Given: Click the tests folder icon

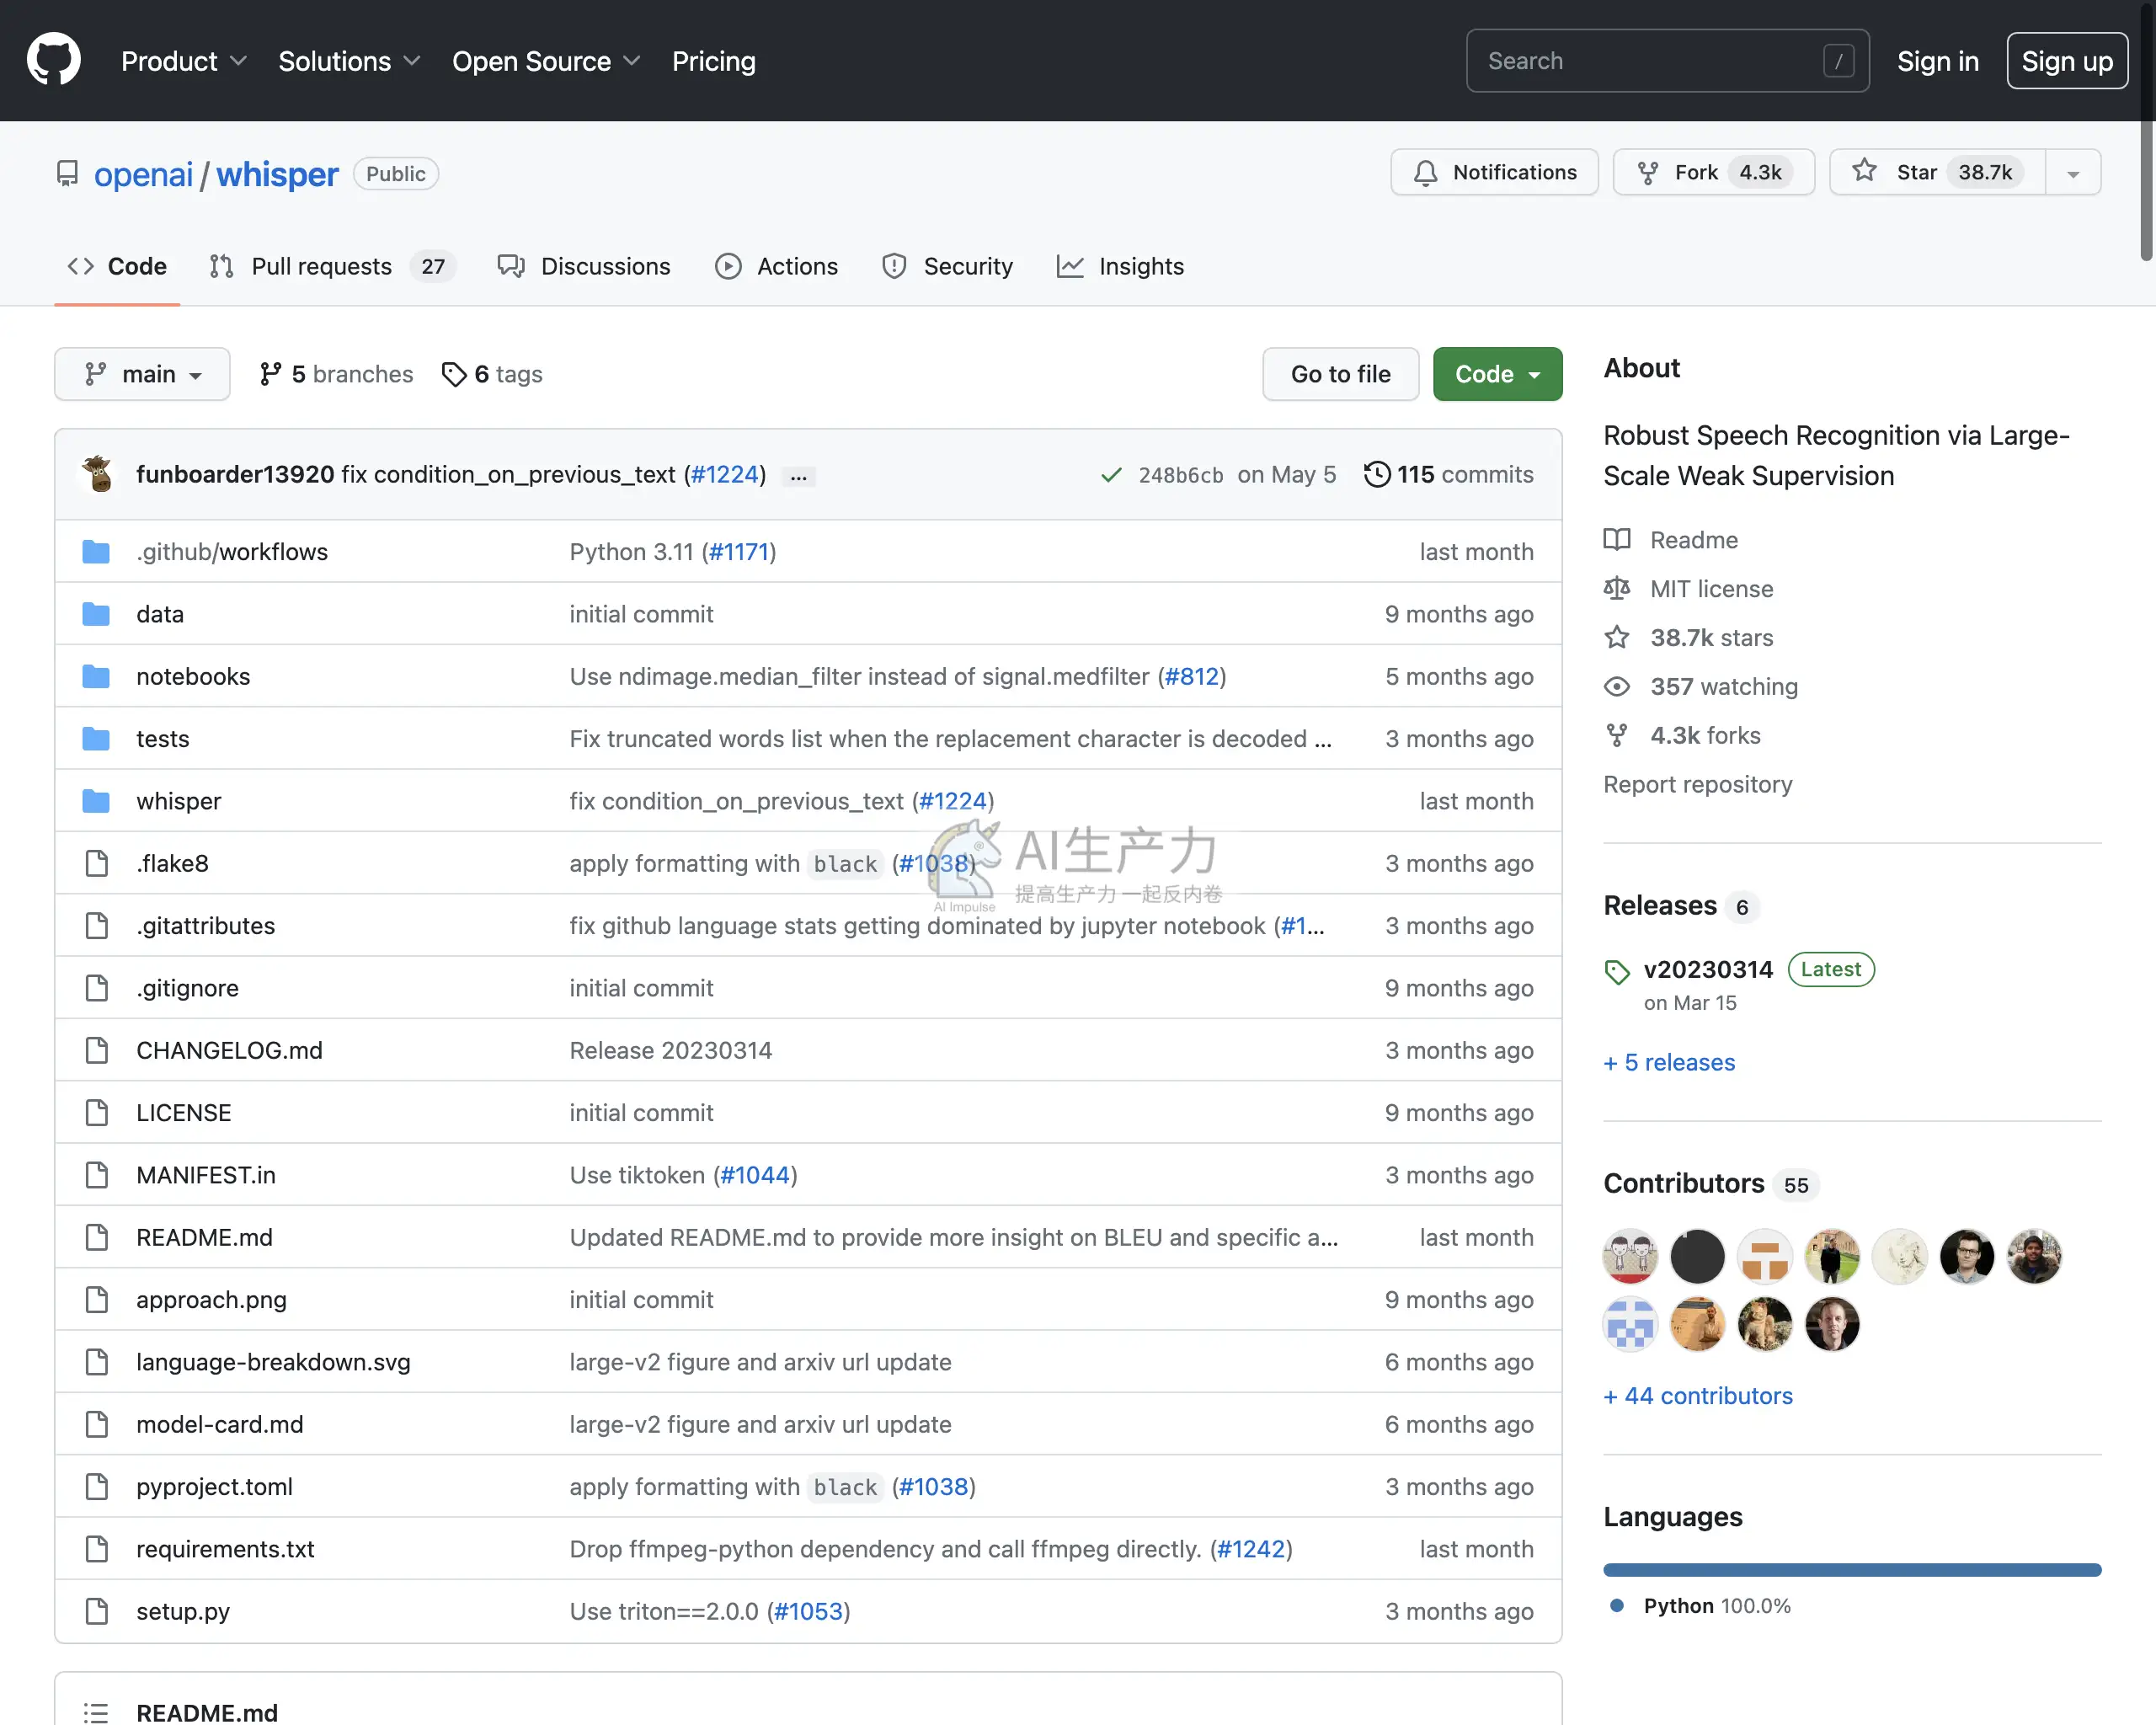Looking at the screenshot, I should (96, 739).
